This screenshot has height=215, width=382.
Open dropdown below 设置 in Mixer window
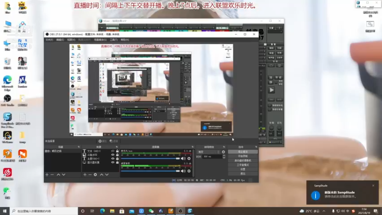(275, 32)
